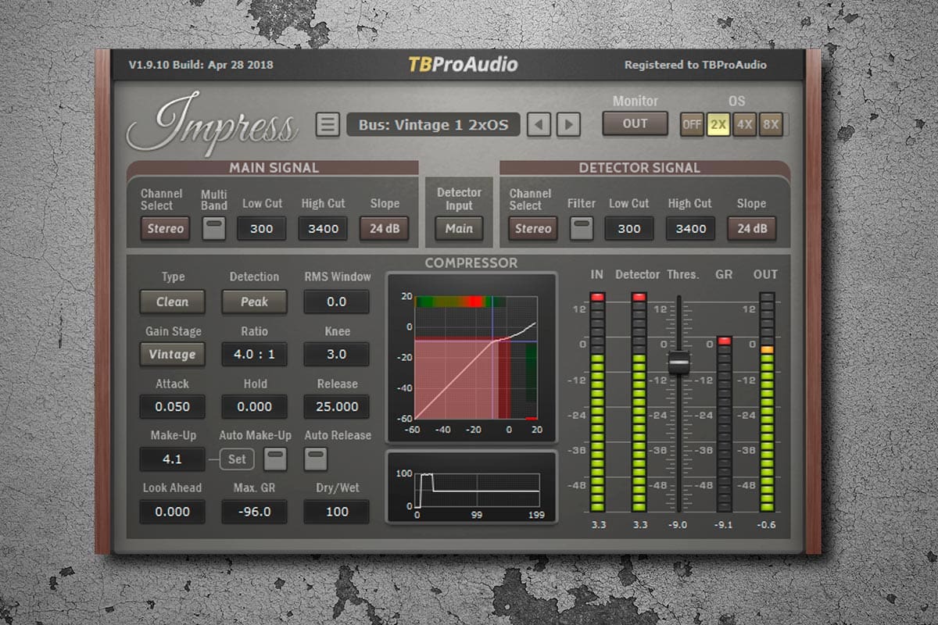Image resolution: width=938 pixels, height=625 pixels.
Task: Go to previous preset with left arrow
Action: click(x=539, y=124)
